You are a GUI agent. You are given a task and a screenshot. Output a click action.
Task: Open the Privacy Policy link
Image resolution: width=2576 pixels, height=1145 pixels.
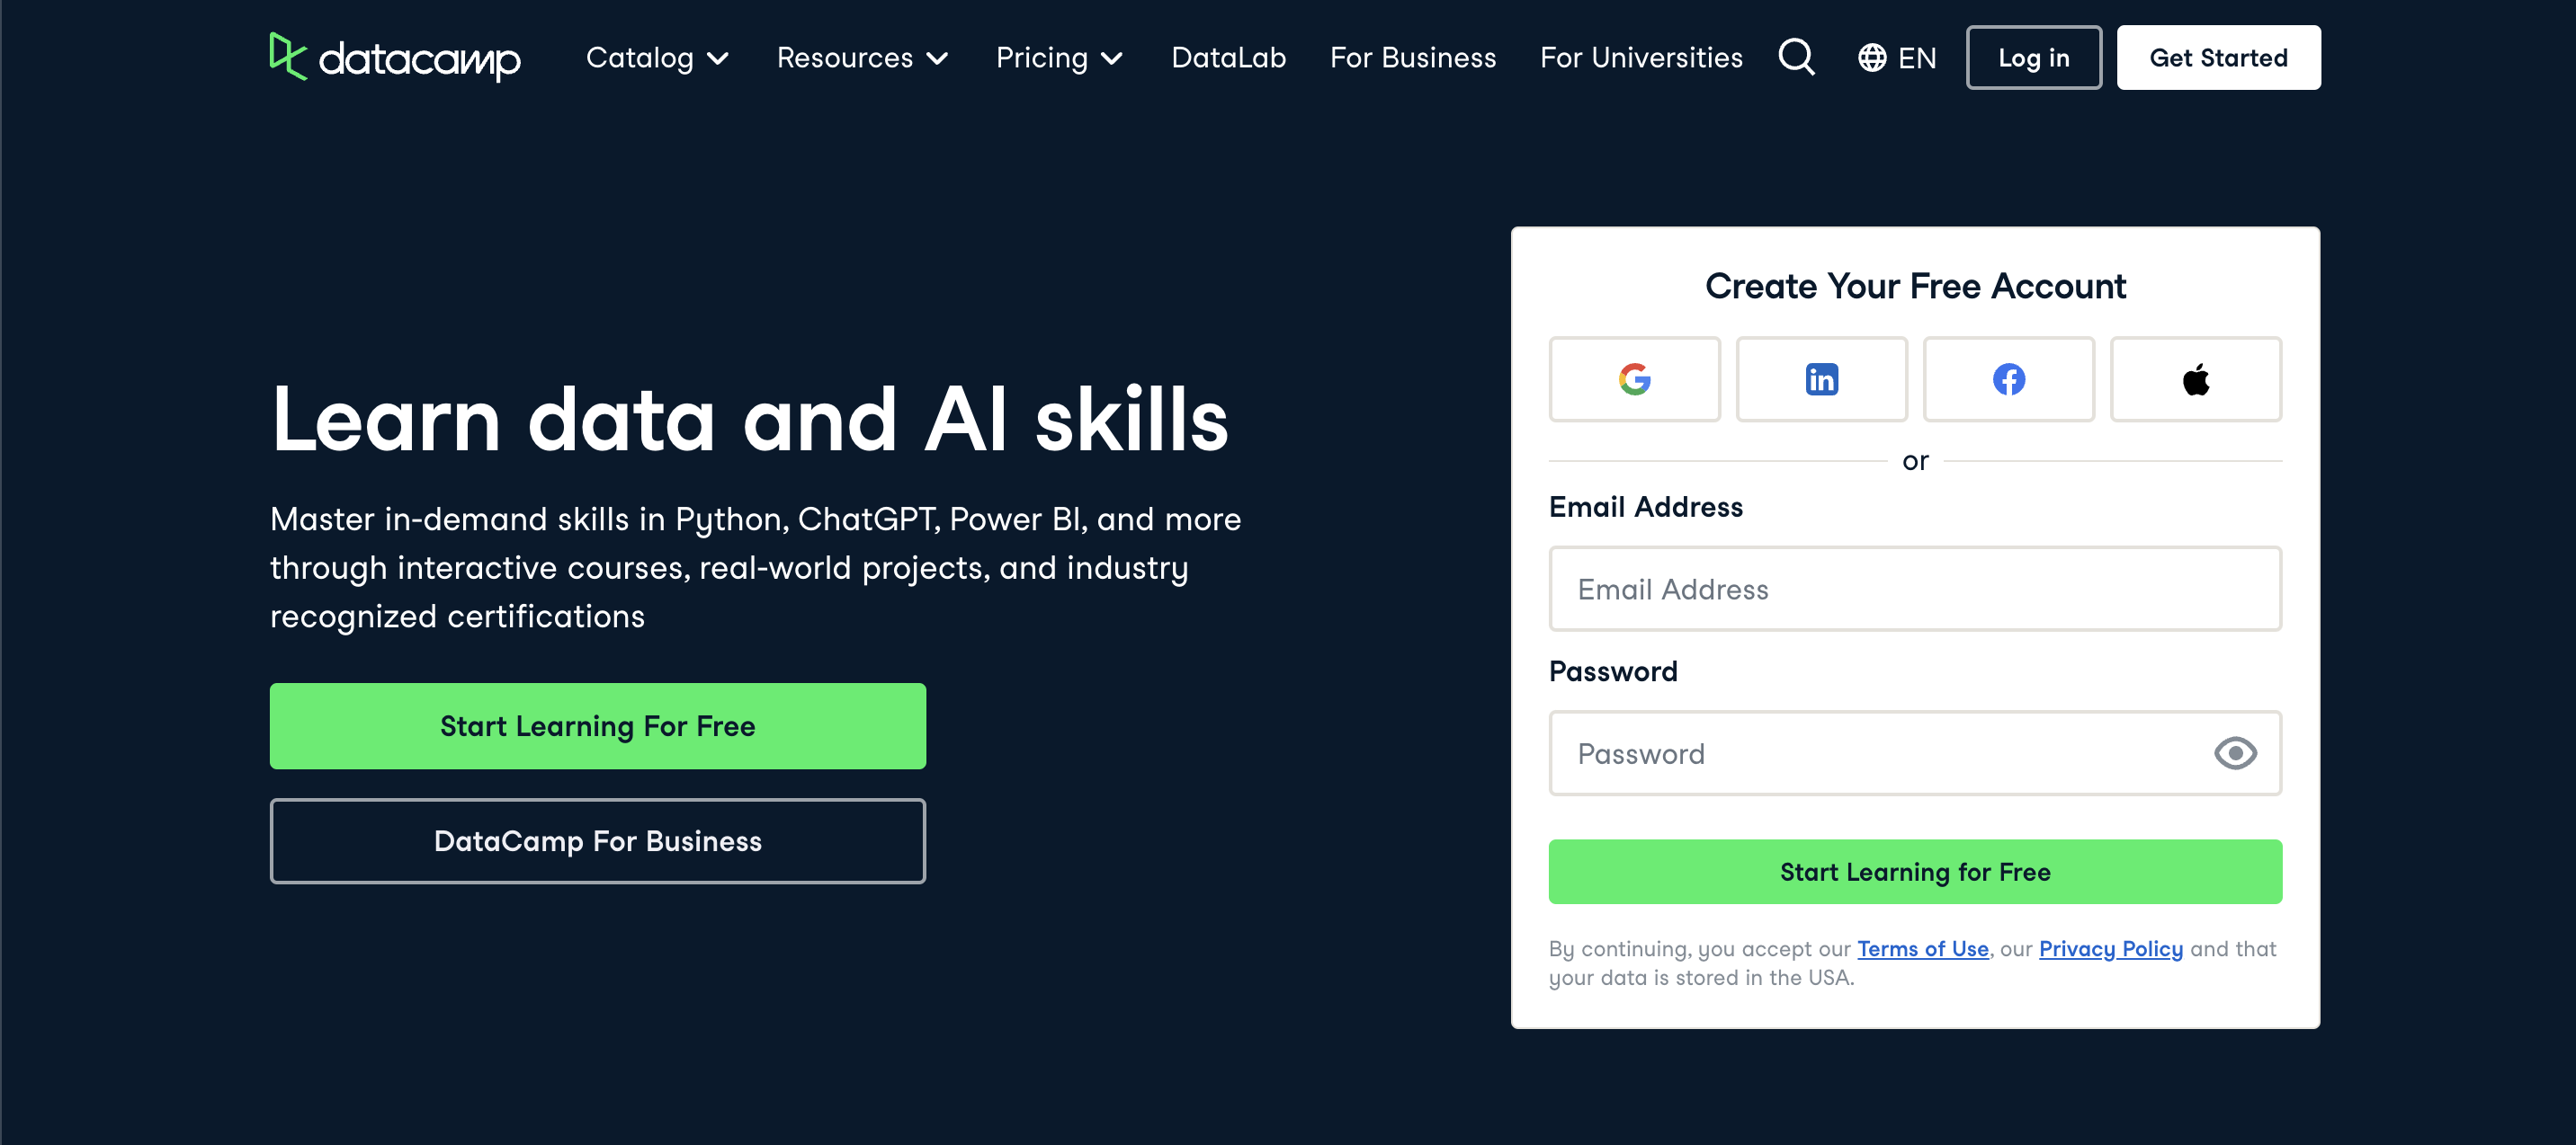(2110, 949)
